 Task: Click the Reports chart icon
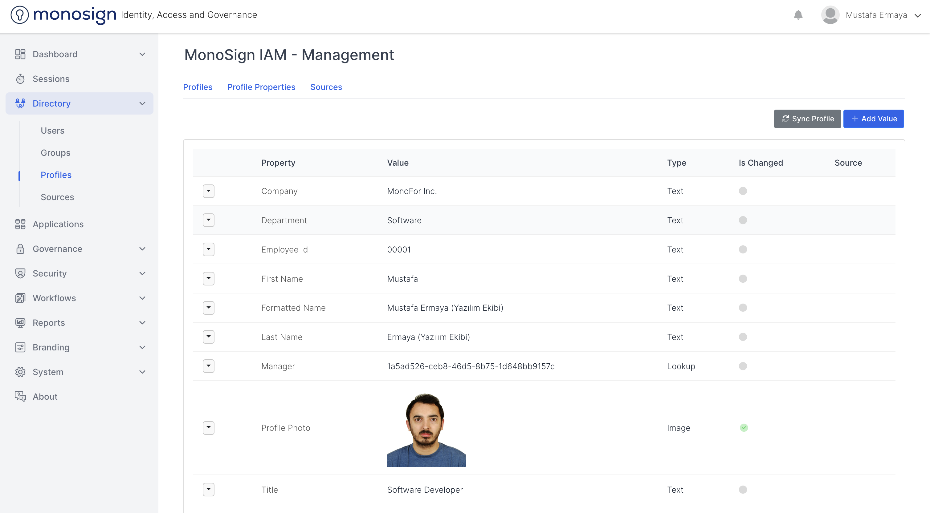(x=20, y=322)
